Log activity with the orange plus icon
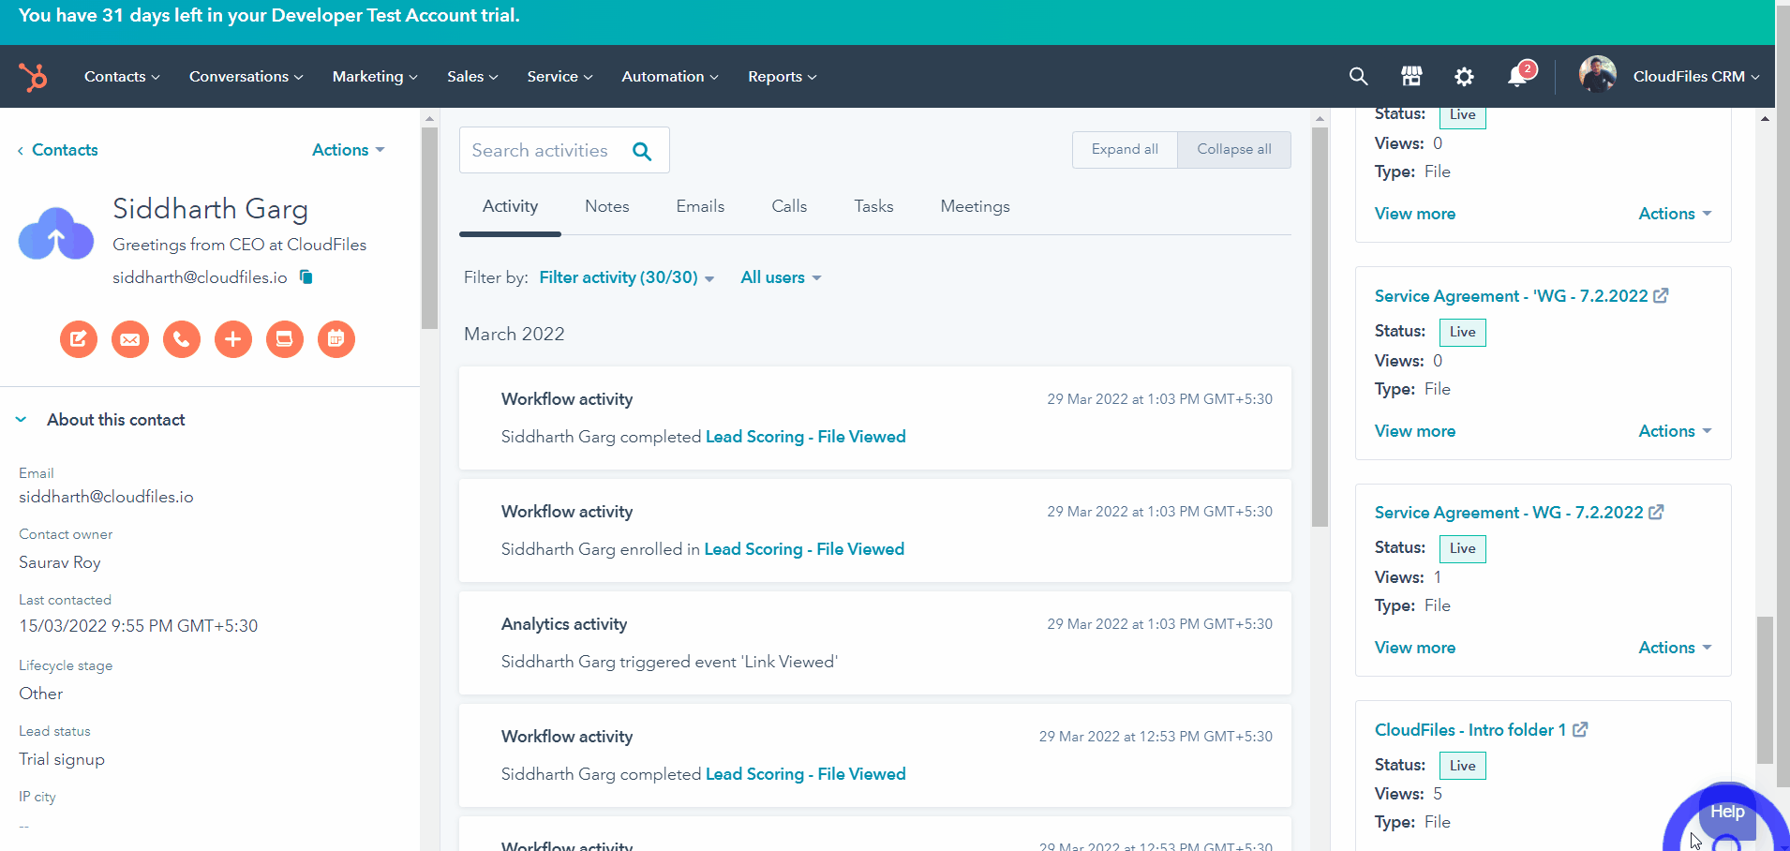The width and height of the screenshot is (1790, 851). (233, 338)
